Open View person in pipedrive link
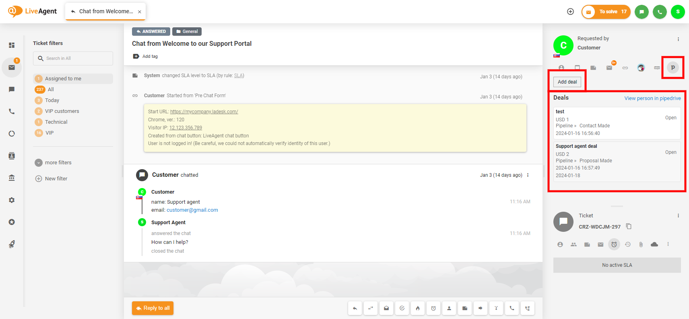 pyautogui.click(x=652, y=98)
